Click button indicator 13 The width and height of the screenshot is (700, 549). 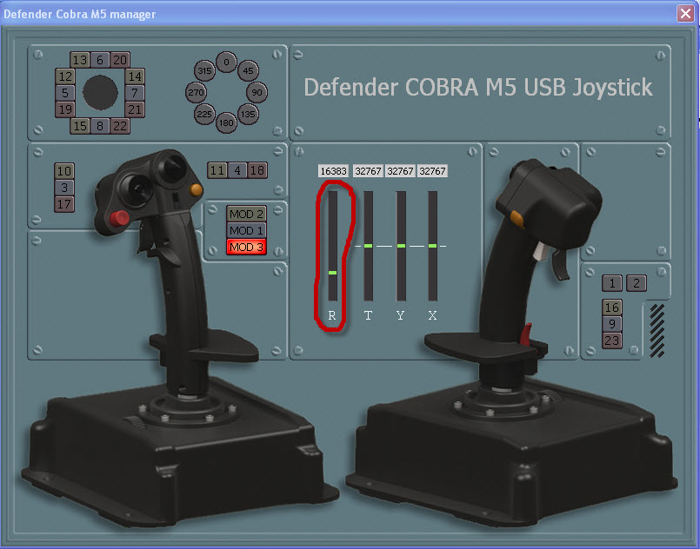coord(80,60)
